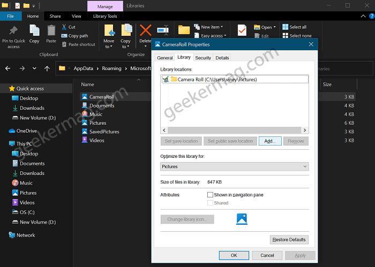
Task: Switch to the Home ribbon tab
Action: point(33,16)
